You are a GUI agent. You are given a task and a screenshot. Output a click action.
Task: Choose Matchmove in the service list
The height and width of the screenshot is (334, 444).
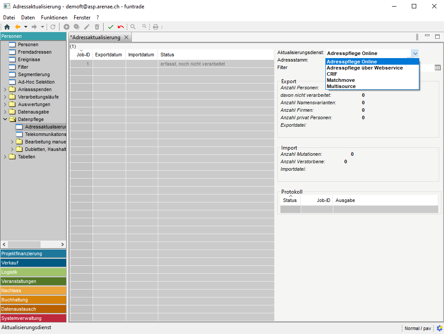(341, 80)
